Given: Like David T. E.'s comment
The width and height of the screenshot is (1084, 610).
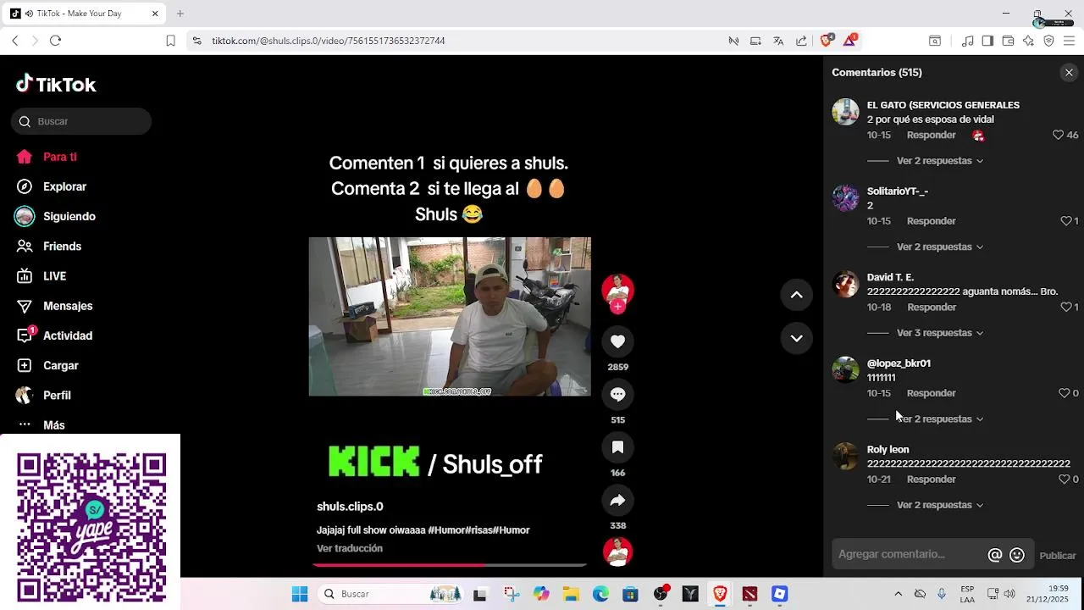Looking at the screenshot, I should click(x=1066, y=307).
